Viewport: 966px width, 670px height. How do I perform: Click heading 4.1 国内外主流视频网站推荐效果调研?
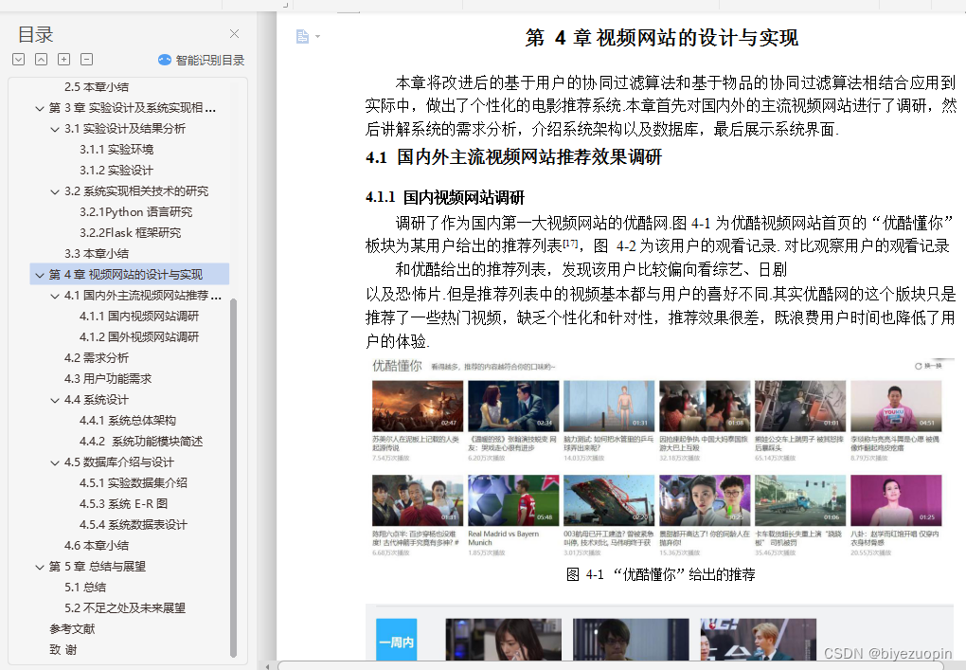pos(513,157)
